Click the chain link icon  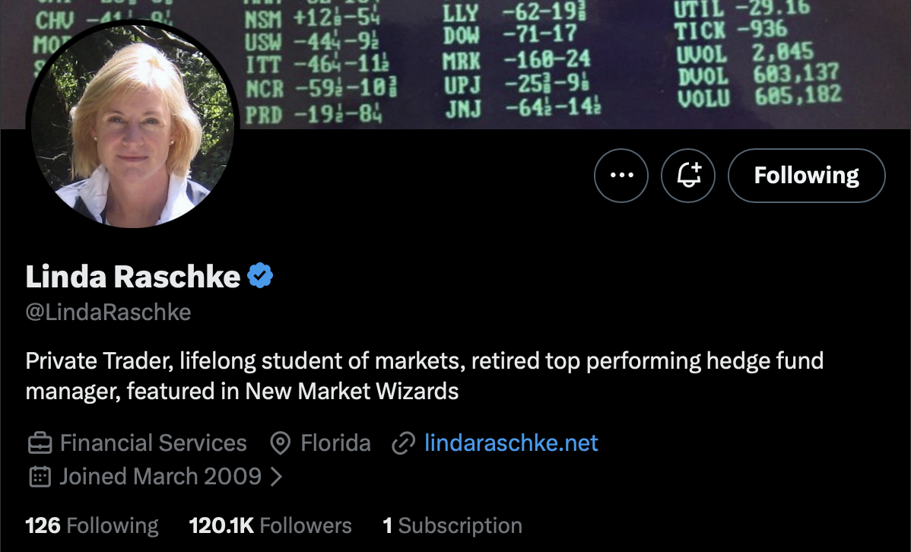[403, 443]
